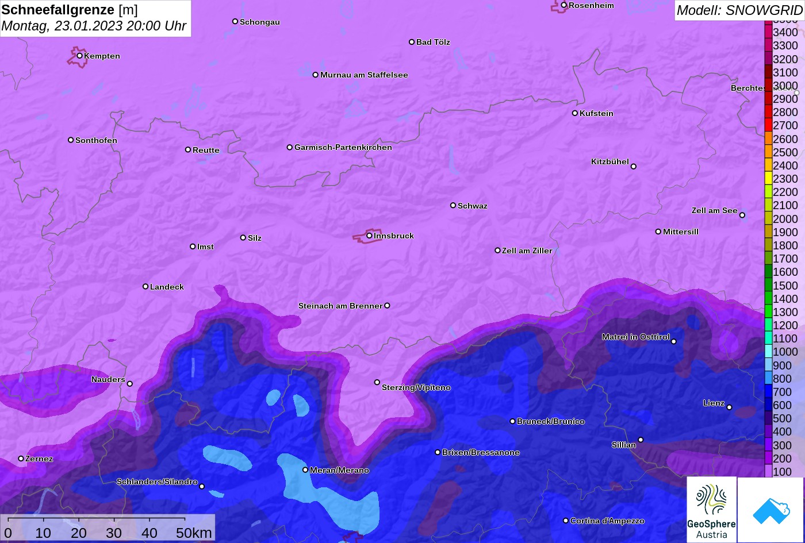This screenshot has width=805, height=543.
Task: Select the Mittersill location dot
Action: point(658,232)
